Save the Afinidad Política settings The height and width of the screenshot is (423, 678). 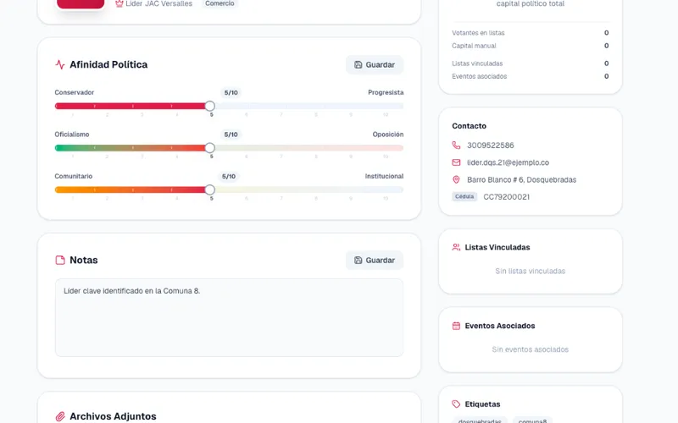point(375,65)
